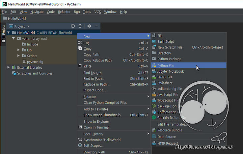Click the CoffeeScript File icon
Image resolution: width=243 pixels, height=154 pixels.
tap(154, 112)
